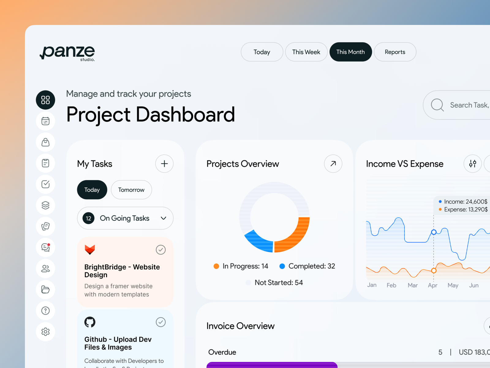Select the checkmark tasks sidebar icon
The height and width of the screenshot is (368, 490).
tap(45, 184)
